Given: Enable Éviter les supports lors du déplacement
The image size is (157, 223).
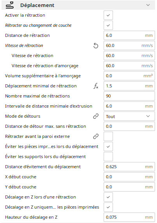Looking at the screenshot, I should tap(108, 157).
